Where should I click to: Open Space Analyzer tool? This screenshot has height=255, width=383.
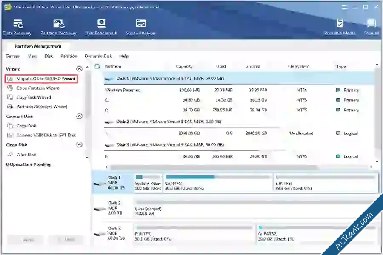140,27
